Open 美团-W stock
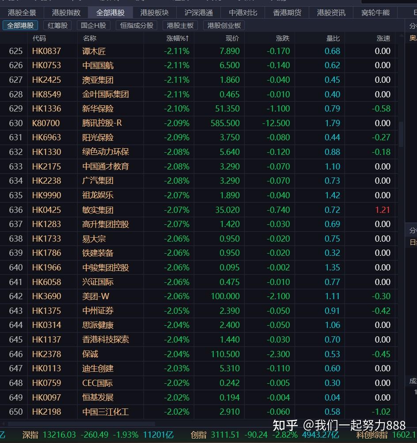417x443 pixels. [x=199, y=297]
